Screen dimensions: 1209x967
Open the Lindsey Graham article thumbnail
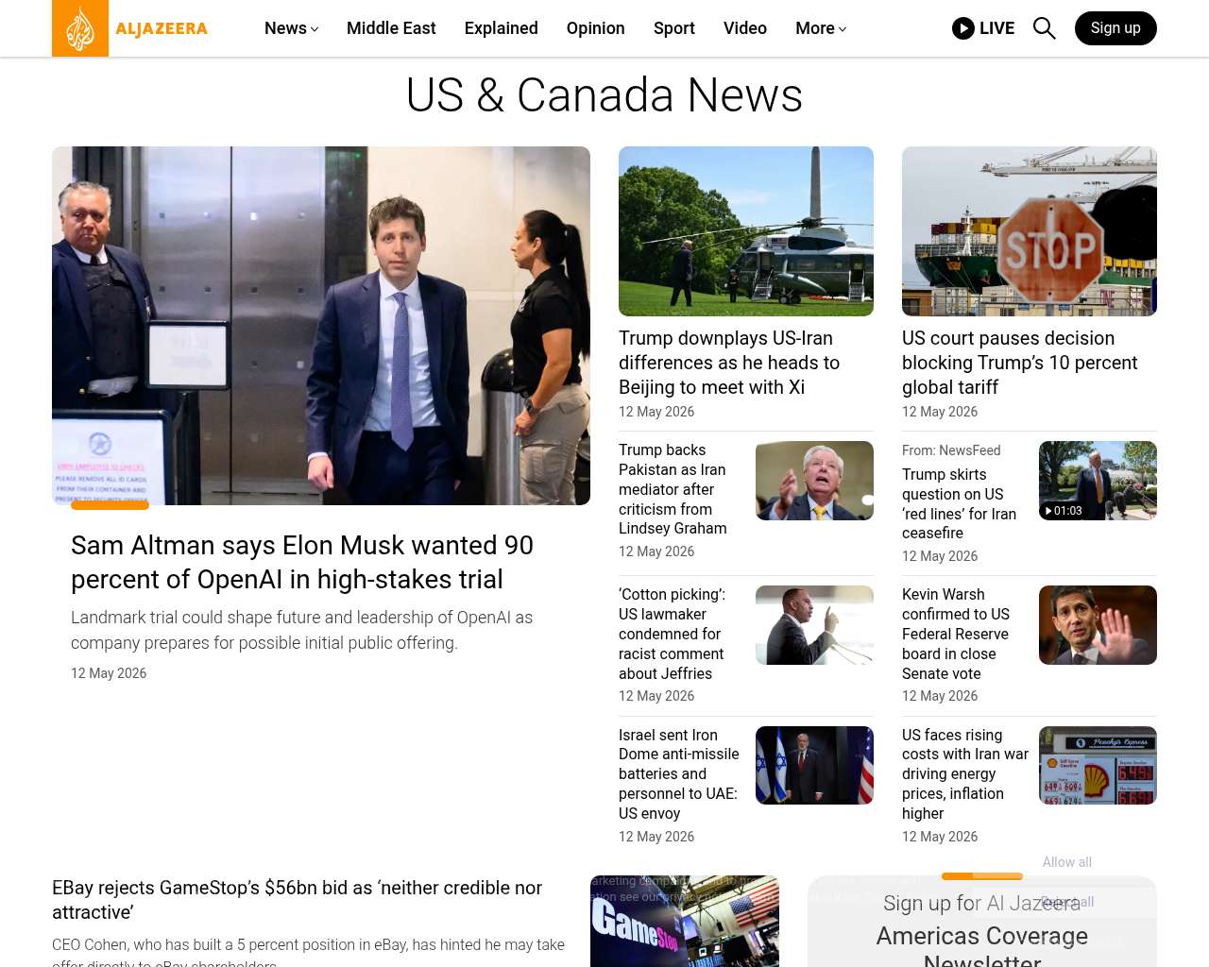[x=814, y=481]
